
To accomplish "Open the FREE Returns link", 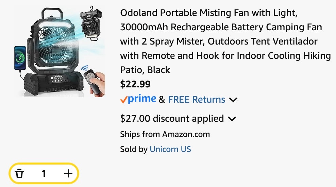I will (x=197, y=99).
